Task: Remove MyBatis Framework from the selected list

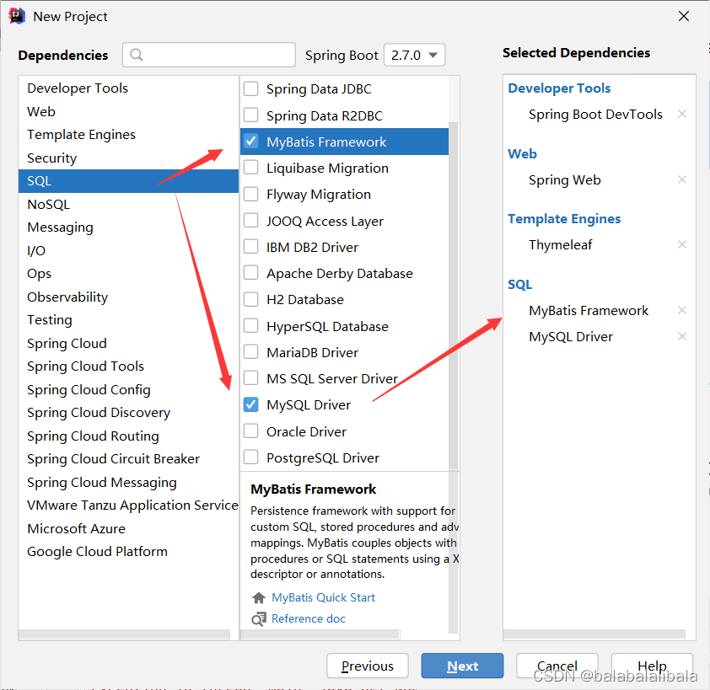Action: tap(682, 310)
